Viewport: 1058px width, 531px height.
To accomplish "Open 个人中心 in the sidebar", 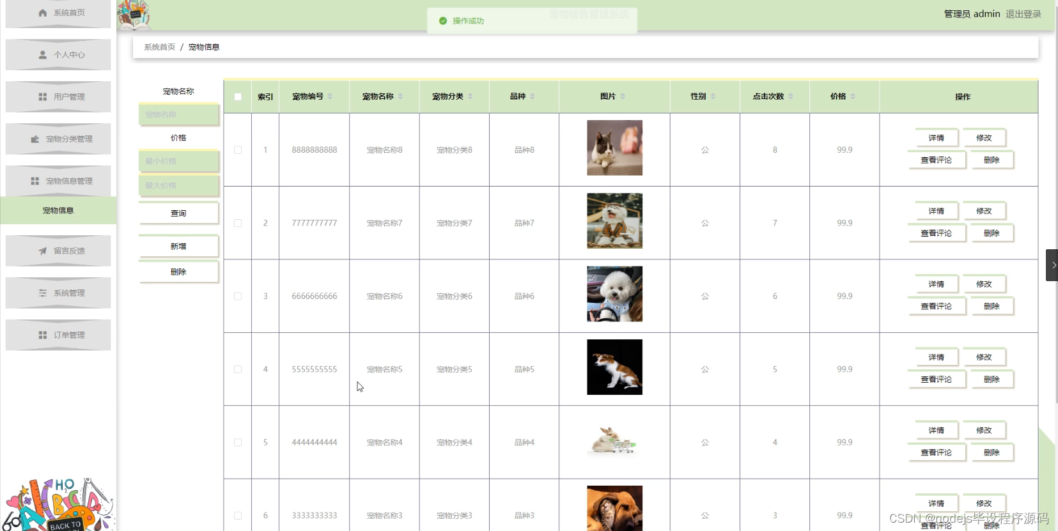I will pyautogui.click(x=58, y=55).
